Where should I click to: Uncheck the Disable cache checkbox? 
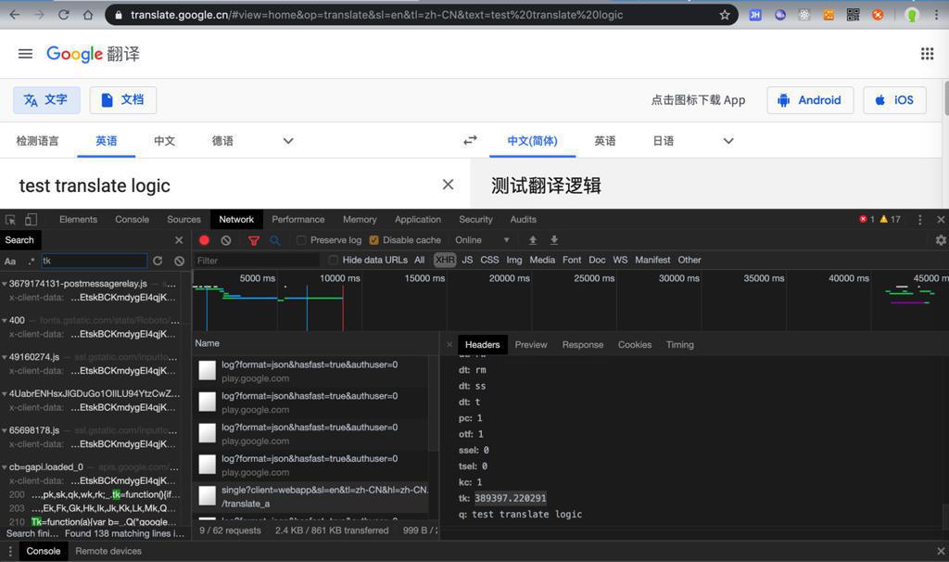click(374, 240)
